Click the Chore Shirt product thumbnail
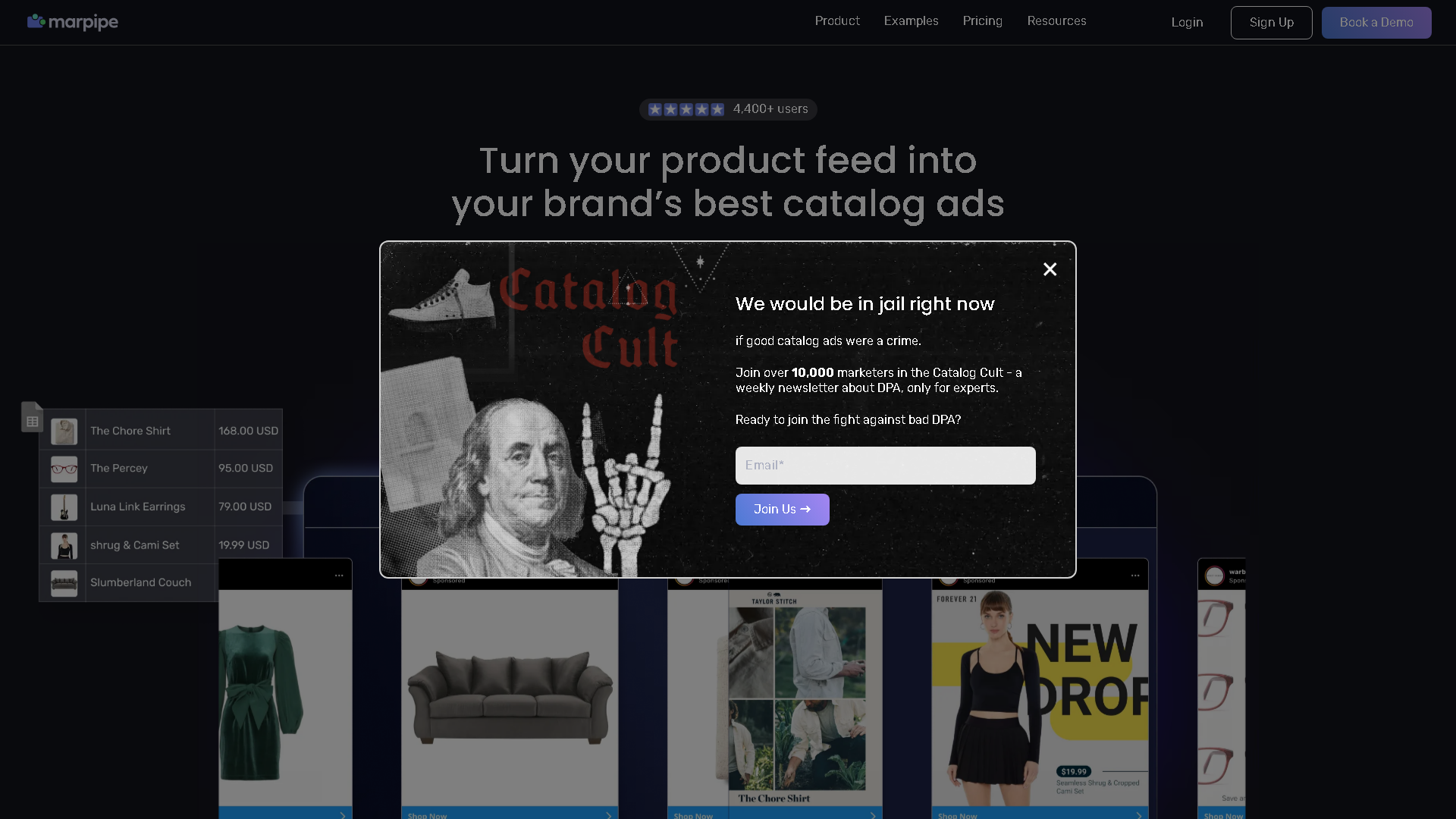1456x819 pixels. pyautogui.click(x=64, y=431)
